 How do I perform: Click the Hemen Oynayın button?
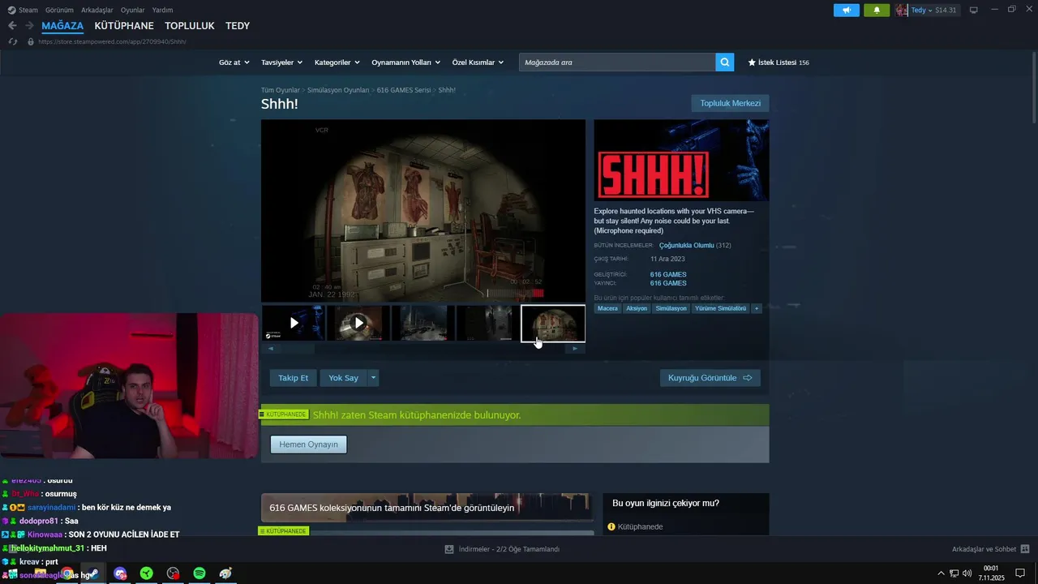(308, 444)
